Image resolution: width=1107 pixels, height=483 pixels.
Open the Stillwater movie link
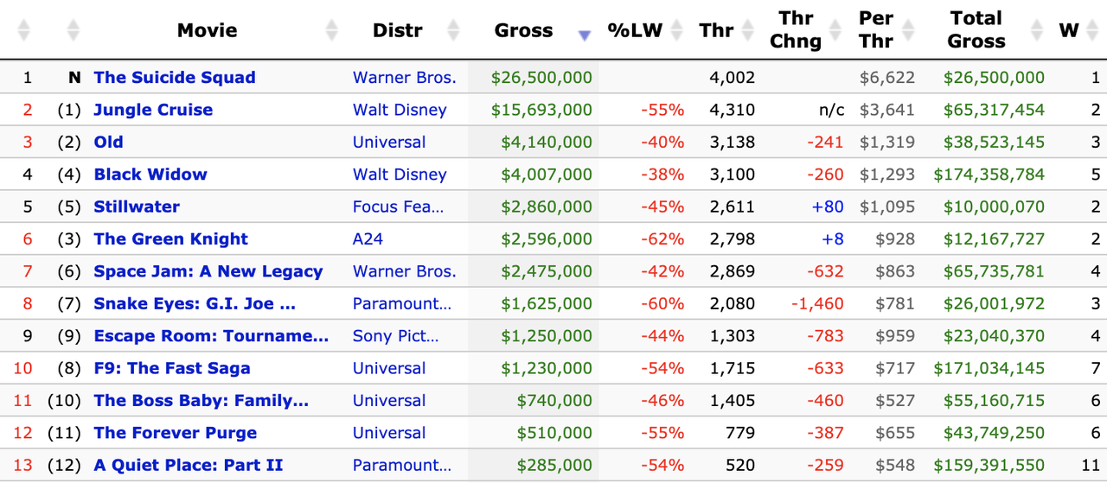[x=137, y=207]
